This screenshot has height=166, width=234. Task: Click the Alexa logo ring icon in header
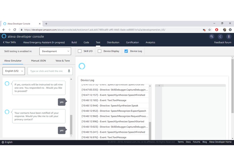click(x=4, y=36)
